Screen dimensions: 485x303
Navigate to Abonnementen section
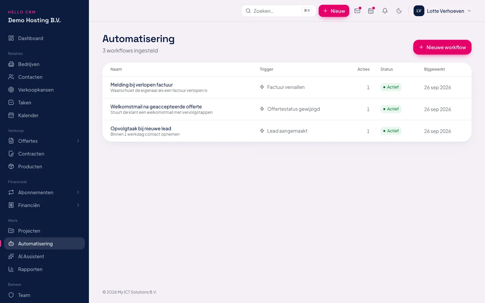pyautogui.click(x=44, y=192)
